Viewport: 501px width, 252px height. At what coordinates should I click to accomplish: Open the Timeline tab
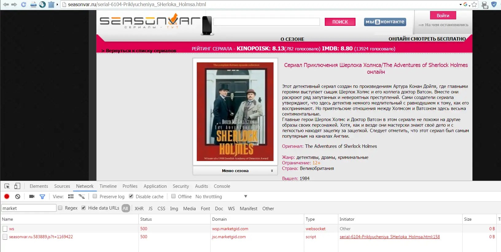(108, 186)
